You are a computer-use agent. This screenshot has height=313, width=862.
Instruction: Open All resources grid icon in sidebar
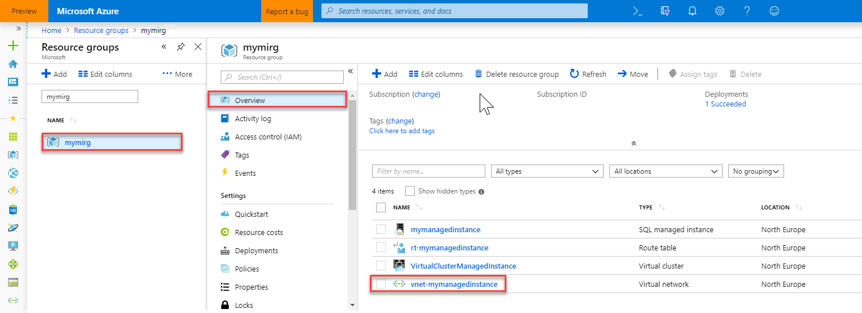pos(13,137)
